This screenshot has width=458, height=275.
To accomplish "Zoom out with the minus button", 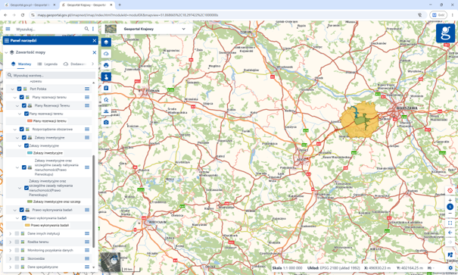I will tap(450, 214).
